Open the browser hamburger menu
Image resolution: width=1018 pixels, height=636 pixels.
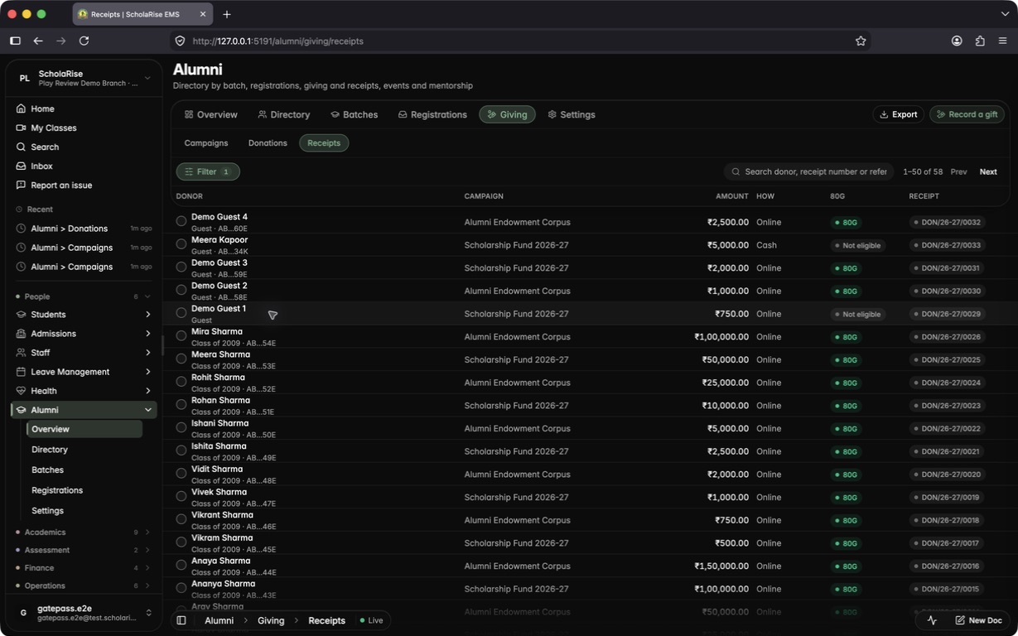(1002, 41)
